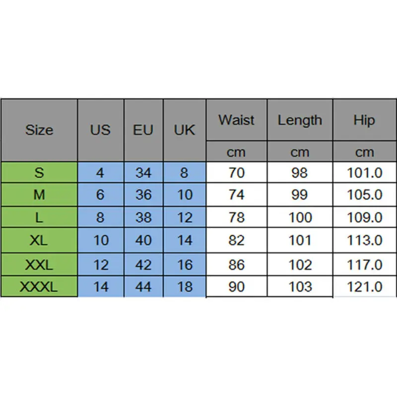This screenshot has width=397, height=397.
Task: Select the green XL size cell
Action: pyautogui.click(x=39, y=240)
